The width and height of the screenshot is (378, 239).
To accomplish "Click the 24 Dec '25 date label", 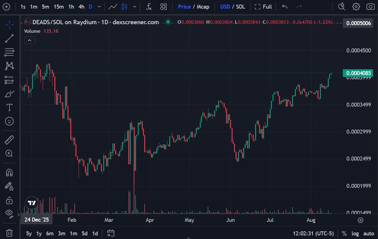I will (x=36, y=220).
